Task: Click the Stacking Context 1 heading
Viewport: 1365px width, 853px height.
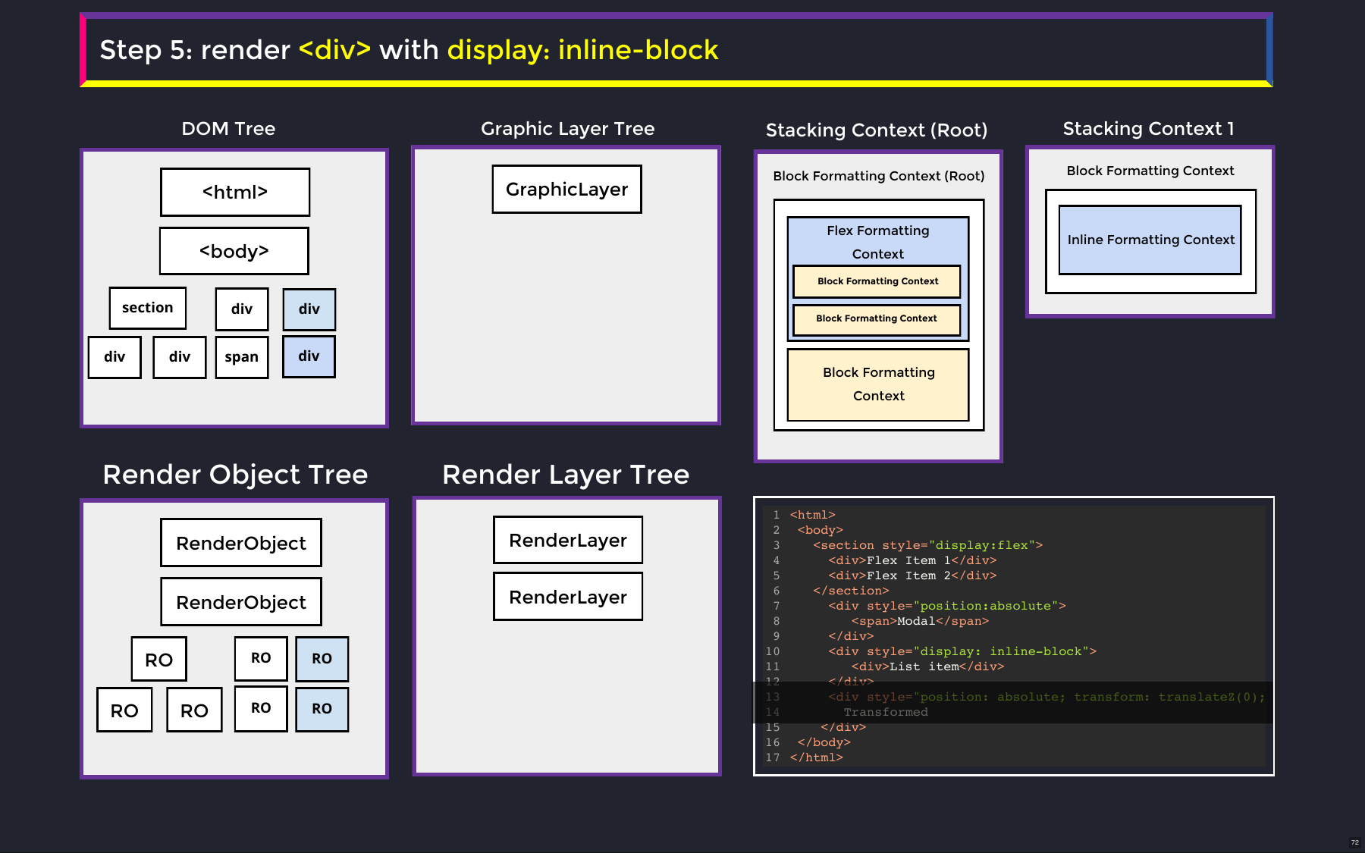Action: coord(1149,128)
